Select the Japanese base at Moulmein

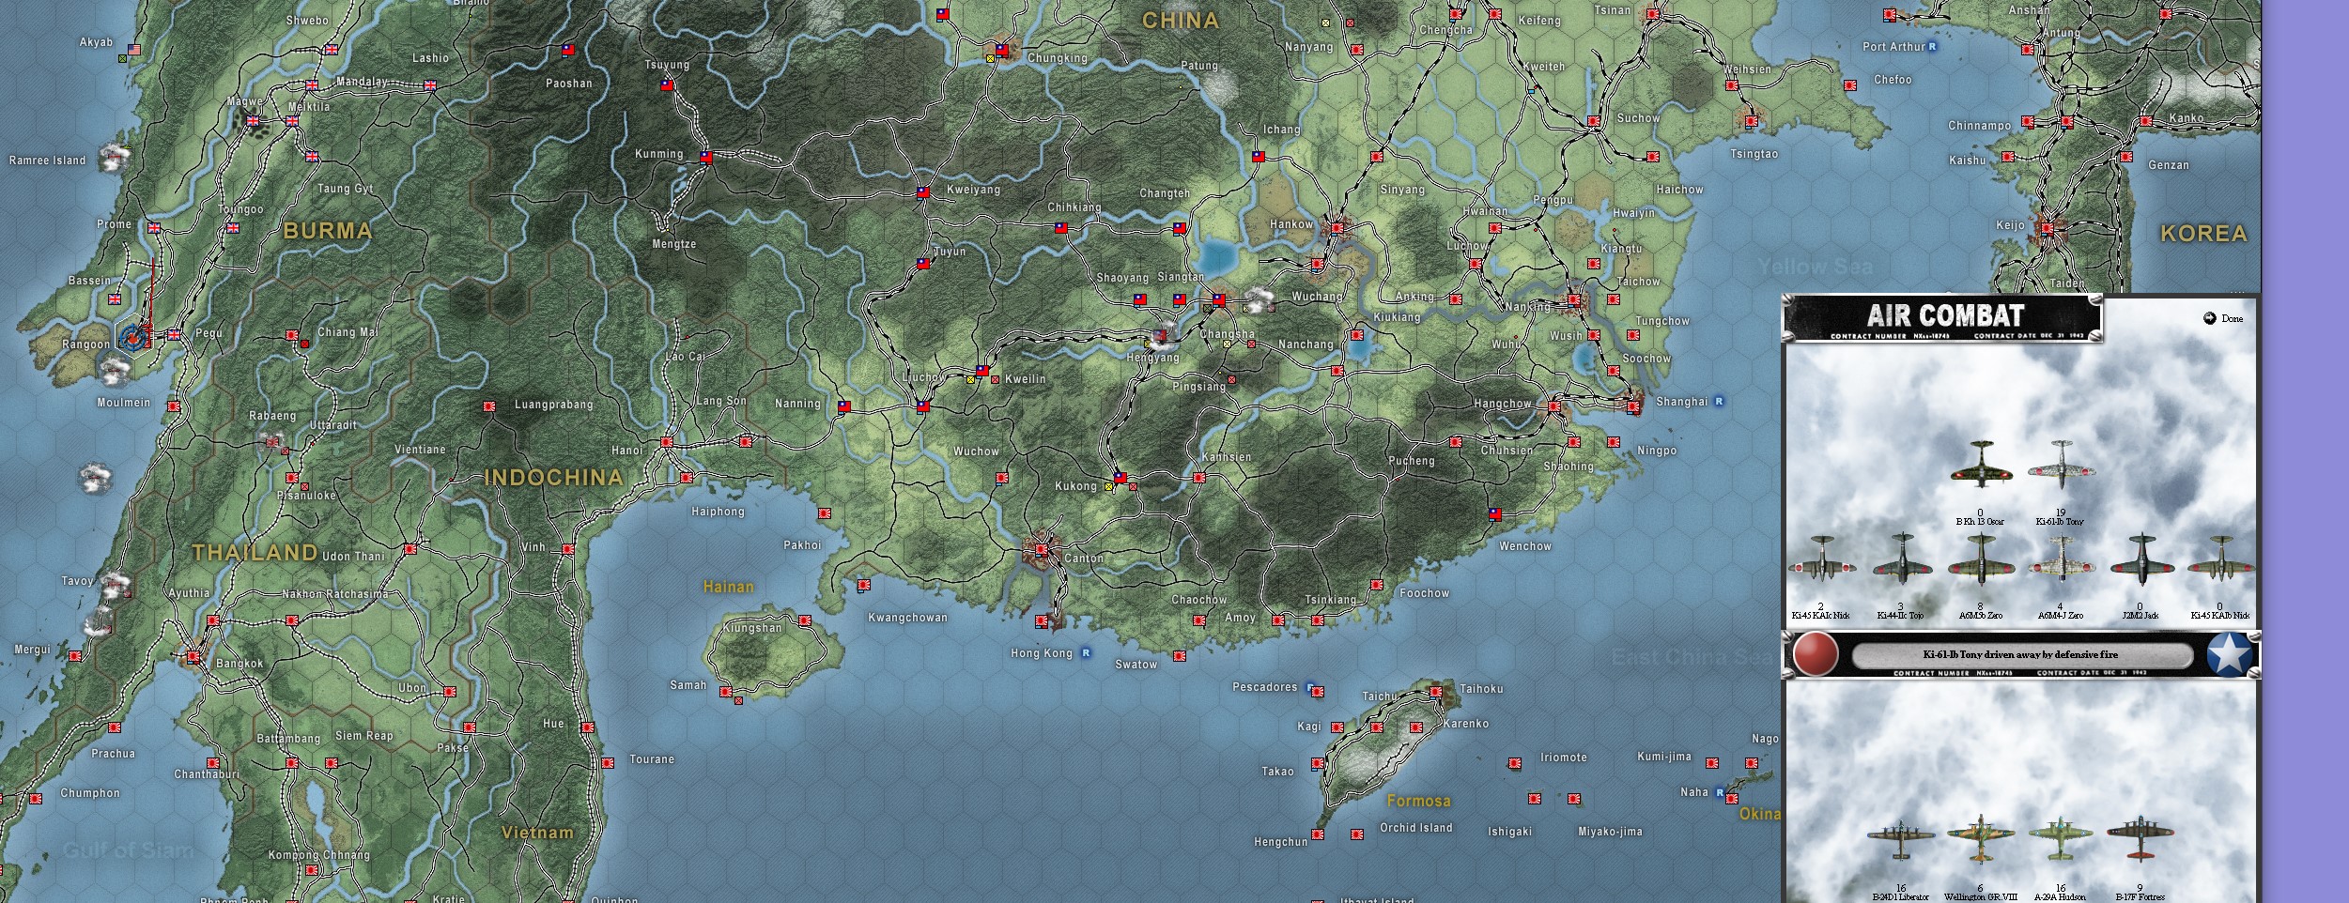click(174, 406)
